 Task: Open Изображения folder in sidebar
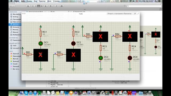[x=15, y=35]
